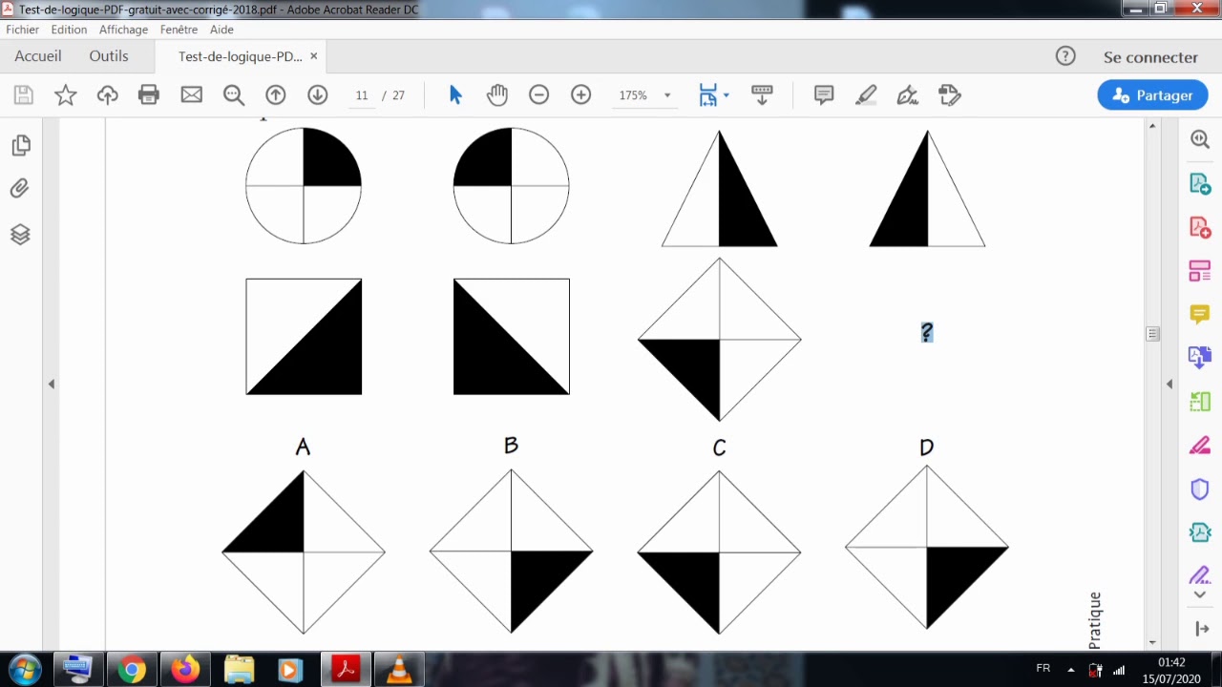1222x687 pixels.
Task: Show hidden tray icons arrow
Action: (x=1071, y=669)
